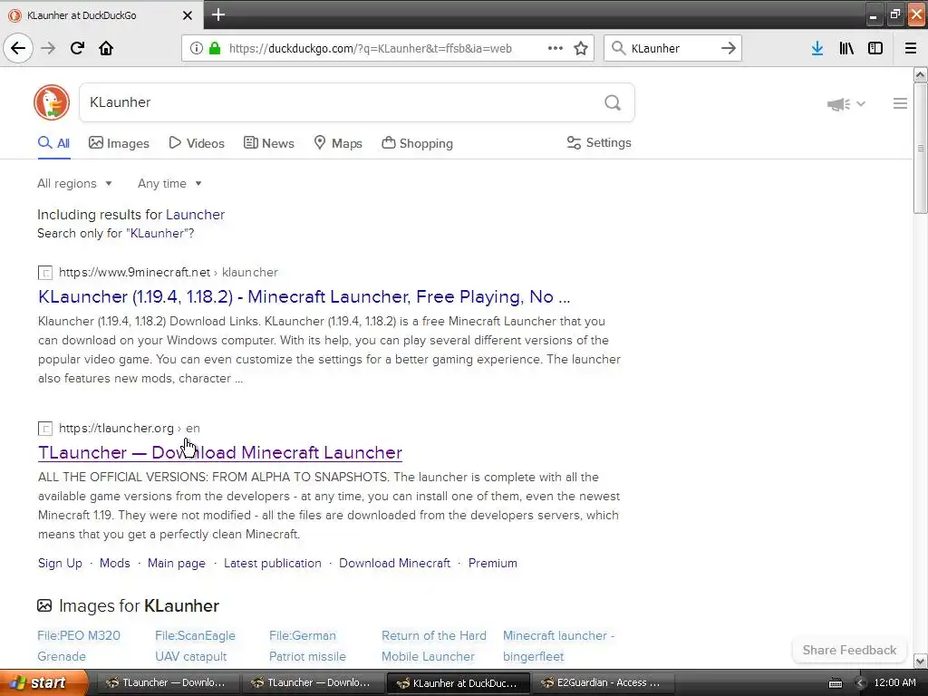Switch to second TLauncher taskbar window

tap(311, 682)
